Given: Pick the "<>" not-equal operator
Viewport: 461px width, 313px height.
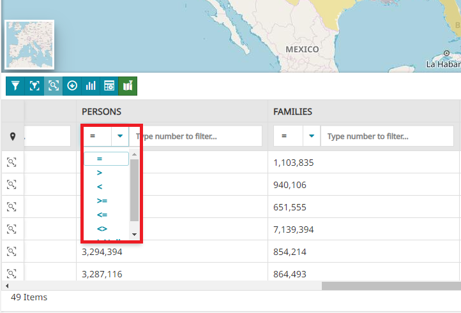Looking at the screenshot, I should click(x=102, y=228).
